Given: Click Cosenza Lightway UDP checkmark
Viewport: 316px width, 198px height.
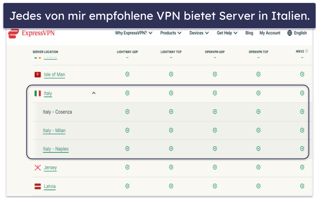Looking at the screenshot, I should (128, 112).
